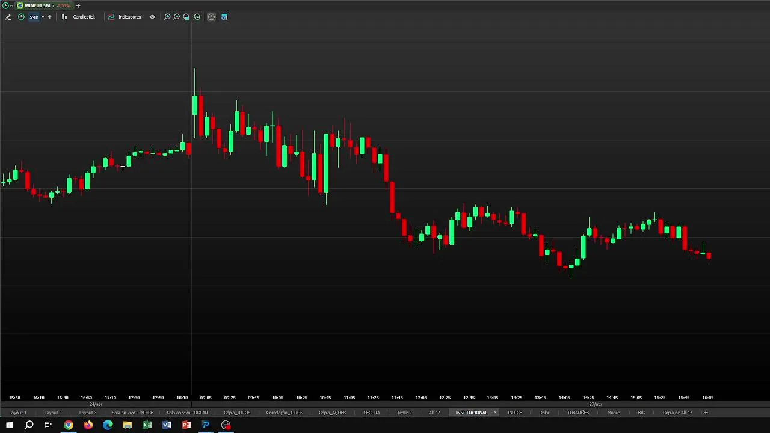
Task: Reset the chart zoom
Action: point(197,17)
